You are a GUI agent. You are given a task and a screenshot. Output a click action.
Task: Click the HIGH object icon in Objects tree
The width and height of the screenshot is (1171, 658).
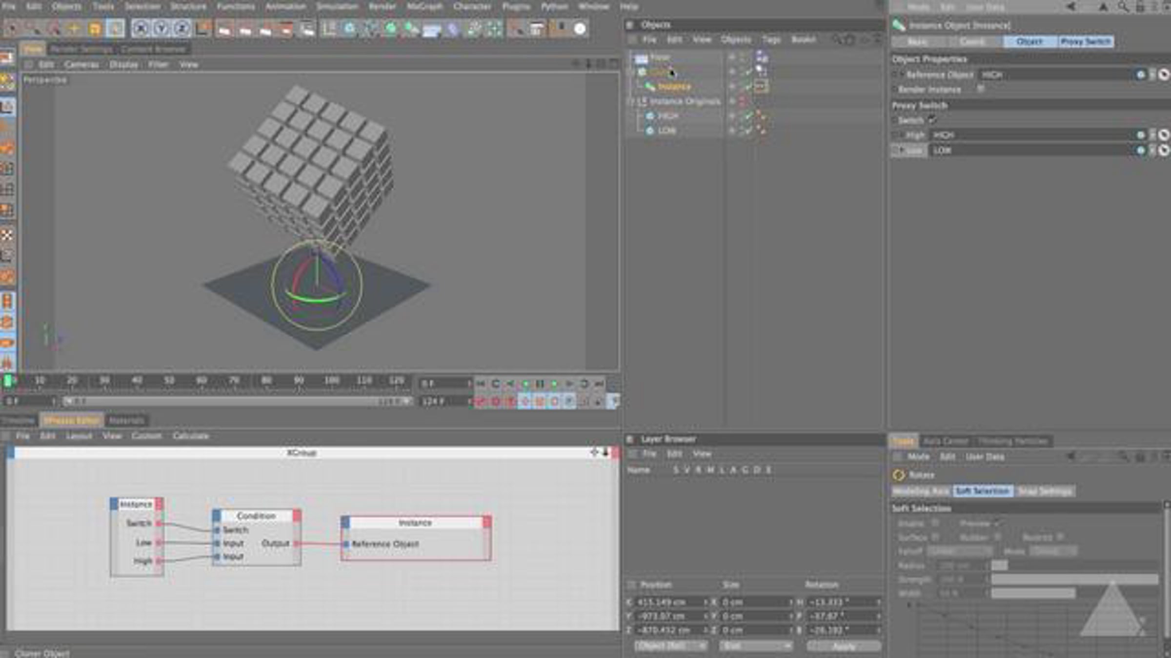650,116
